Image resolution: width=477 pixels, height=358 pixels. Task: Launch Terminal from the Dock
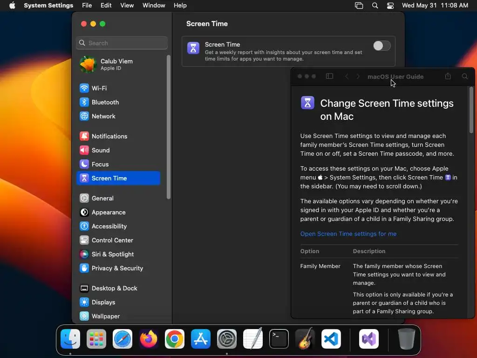point(279,339)
